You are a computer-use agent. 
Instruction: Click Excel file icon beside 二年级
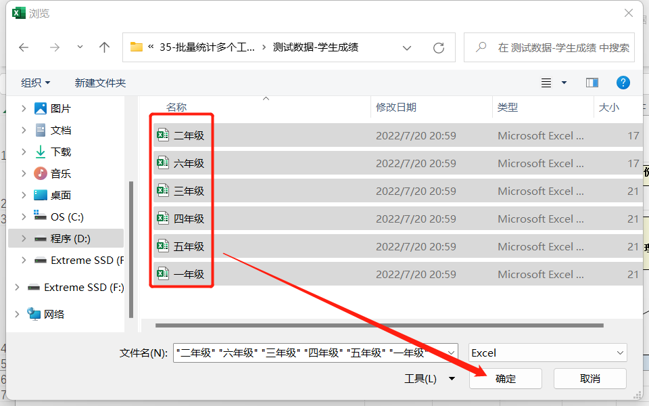163,135
